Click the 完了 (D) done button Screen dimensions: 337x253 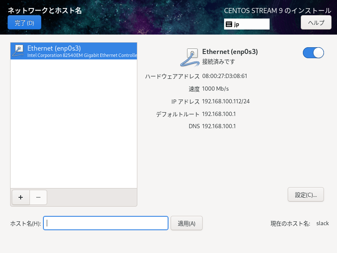24,23
